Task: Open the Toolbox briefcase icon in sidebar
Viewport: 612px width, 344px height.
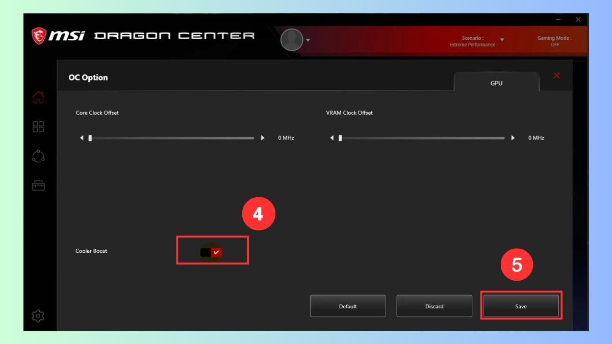Action: click(x=38, y=186)
